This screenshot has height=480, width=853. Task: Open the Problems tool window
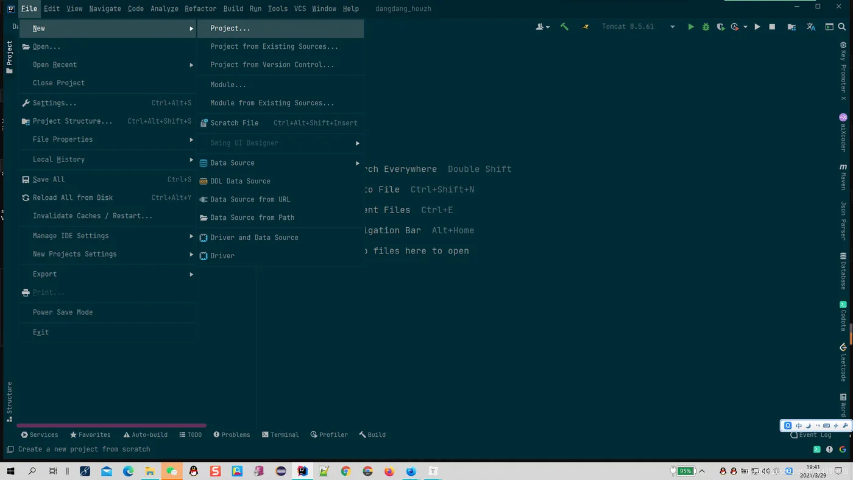click(232, 435)
